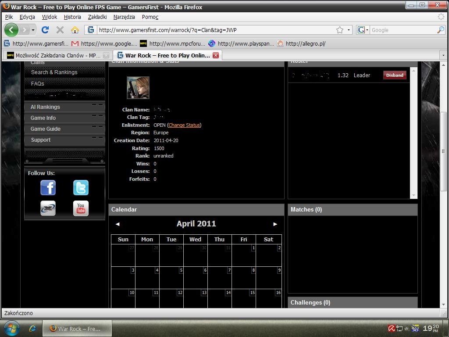Open the Twitter follow icon
The image size is (449, 337).
tap(81, 188)
